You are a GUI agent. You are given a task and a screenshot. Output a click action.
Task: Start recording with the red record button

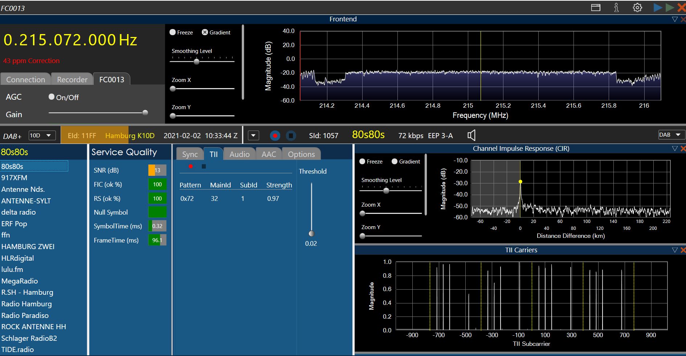[275, 136]
